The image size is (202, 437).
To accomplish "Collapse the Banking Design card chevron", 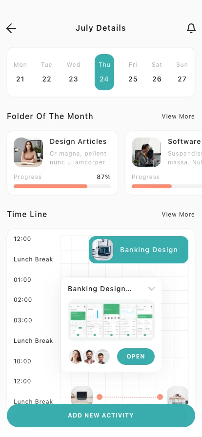I will click(x=151, y=289).
